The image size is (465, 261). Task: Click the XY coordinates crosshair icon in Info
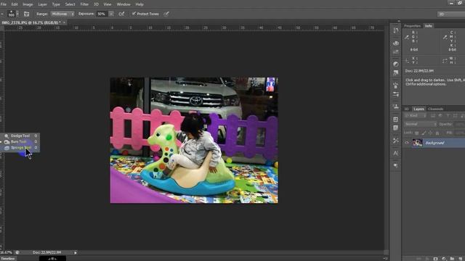[x=407, y=61]
